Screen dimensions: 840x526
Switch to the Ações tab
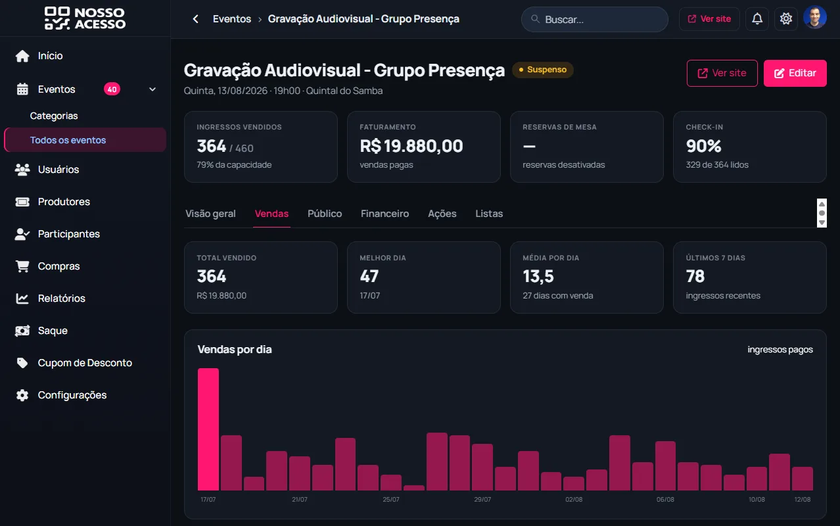point(442,214)
